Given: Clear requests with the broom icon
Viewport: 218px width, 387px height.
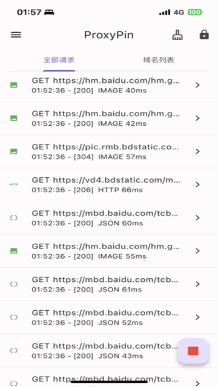Looking at the screenshot, I should [x=177, y=35].
